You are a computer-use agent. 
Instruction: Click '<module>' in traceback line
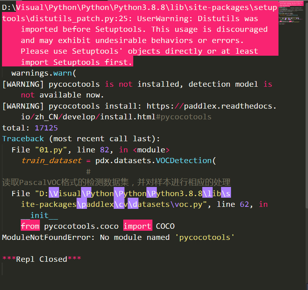click(x=151, y=150)
